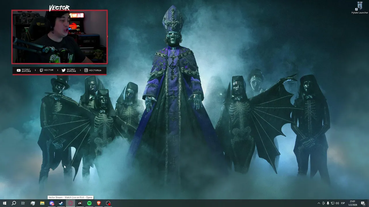Open the Hytale Launcher desktop shortcut
This screenshot has height=207, width=369.
pyautogui.click(x=360, y=8)
